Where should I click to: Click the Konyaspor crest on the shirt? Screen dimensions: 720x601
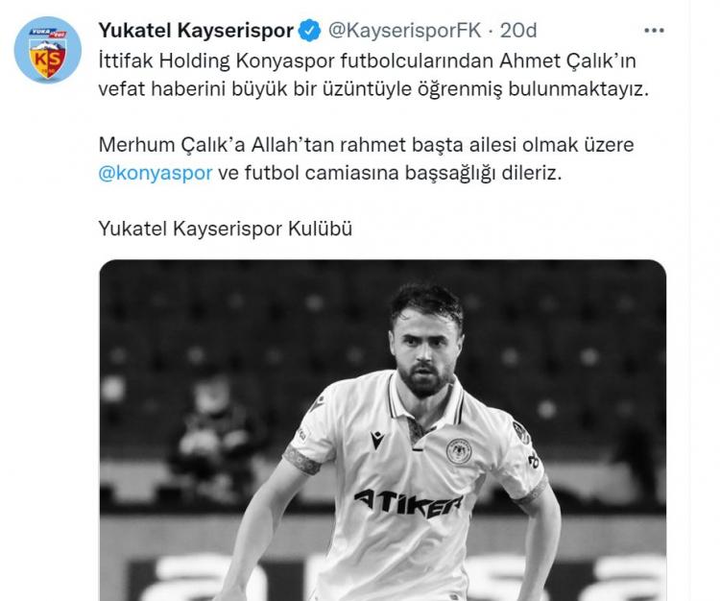459,451
